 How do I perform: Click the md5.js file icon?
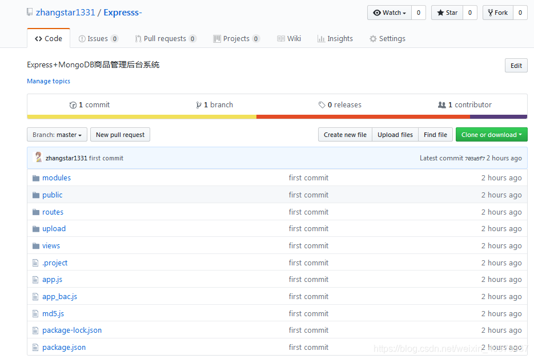coord(35,313)
